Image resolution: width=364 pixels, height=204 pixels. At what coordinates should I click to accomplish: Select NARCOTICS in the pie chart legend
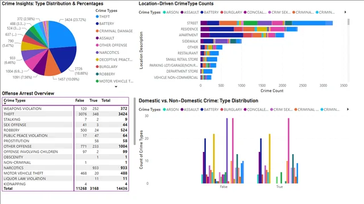(107, 53)
